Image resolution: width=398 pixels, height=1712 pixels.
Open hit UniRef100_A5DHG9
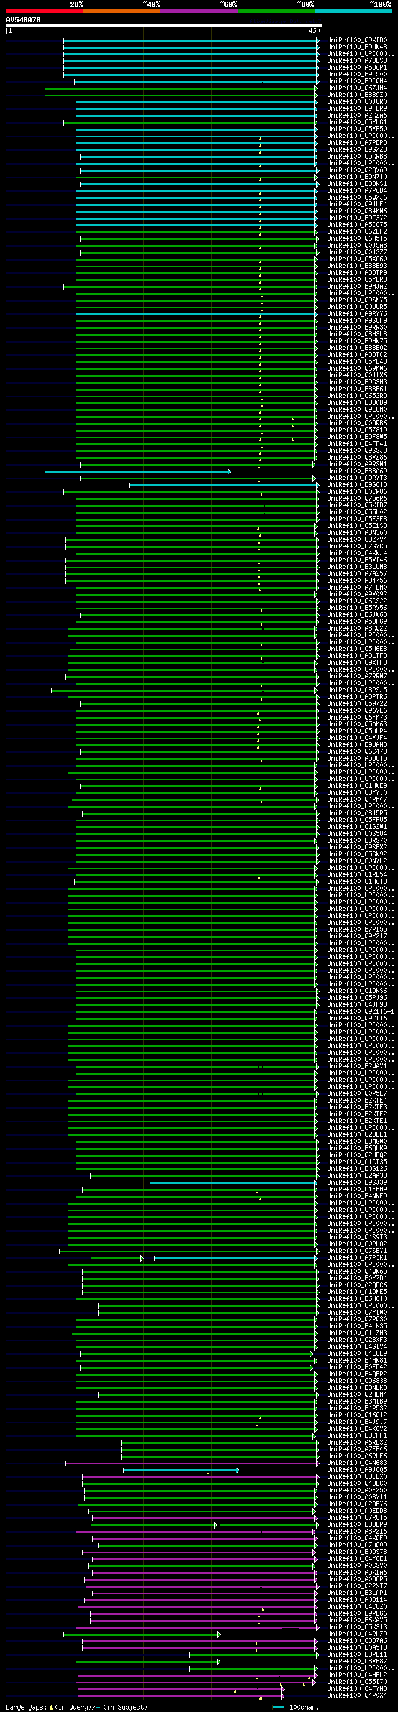point(357,622)
